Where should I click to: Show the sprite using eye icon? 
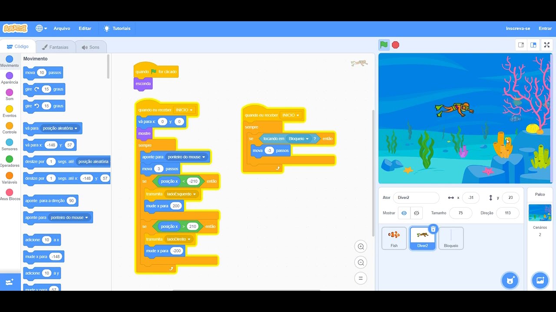pyautogui.click(x=404, y=213)
